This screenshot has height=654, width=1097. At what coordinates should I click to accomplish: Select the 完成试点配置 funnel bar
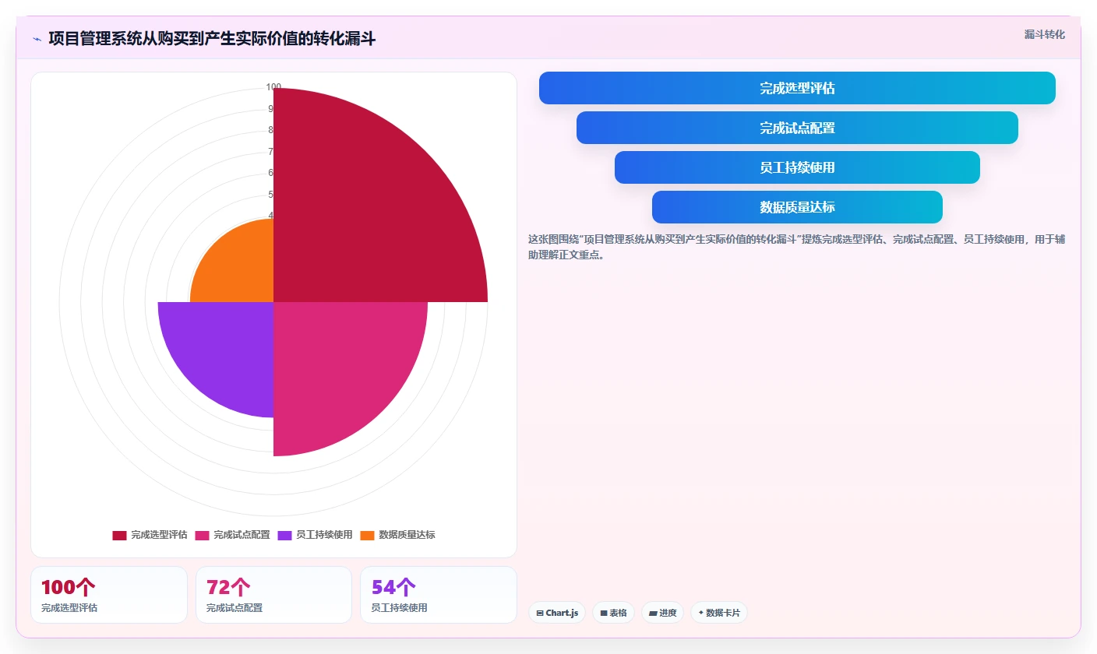point(797,128)
